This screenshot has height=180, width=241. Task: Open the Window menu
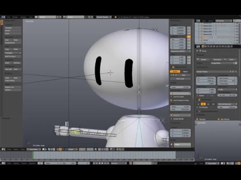pyautogui.click(x=23, y=17)
